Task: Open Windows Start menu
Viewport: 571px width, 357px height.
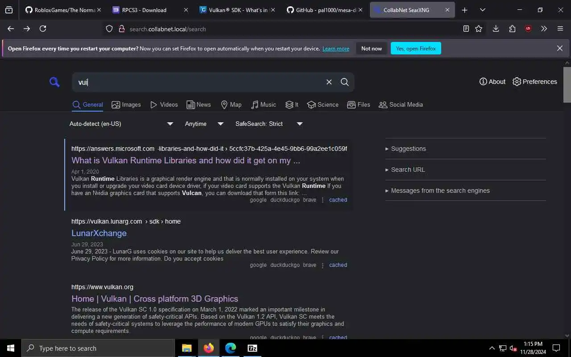Action: 11,348
